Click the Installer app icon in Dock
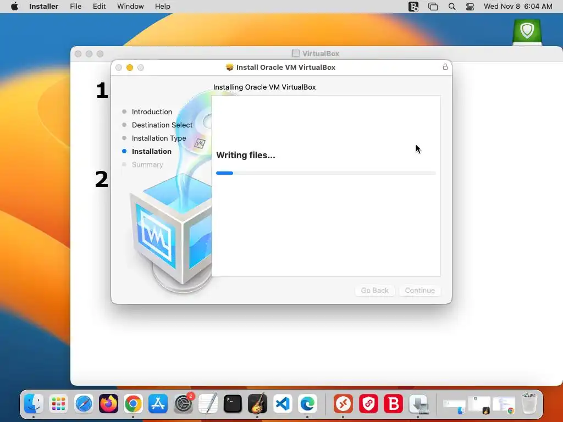 (x=418, y=404)
